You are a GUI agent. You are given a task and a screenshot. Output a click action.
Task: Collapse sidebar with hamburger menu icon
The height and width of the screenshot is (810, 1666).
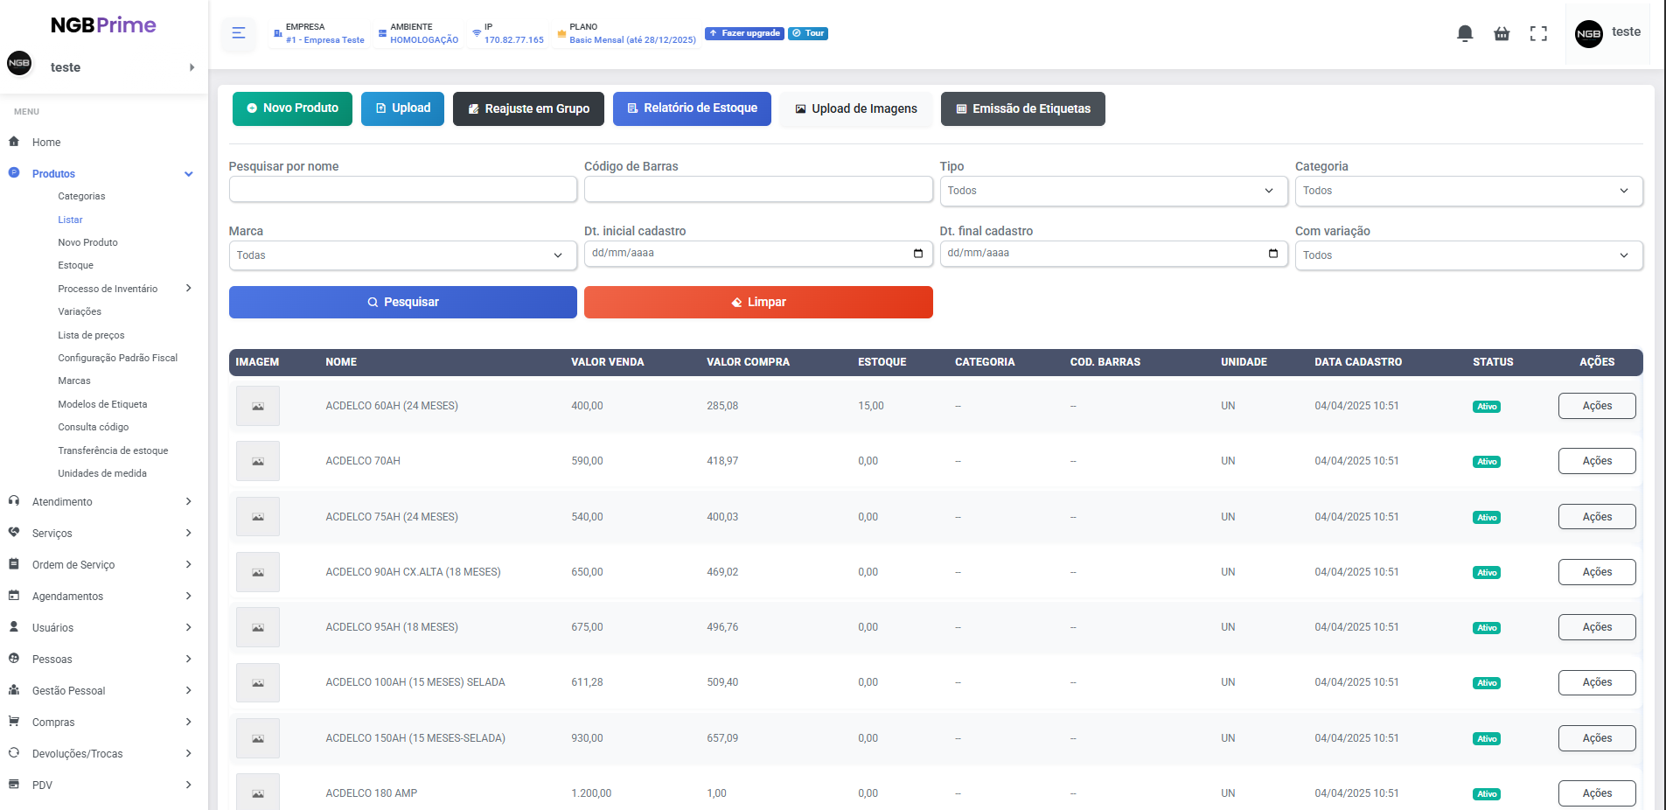click(239, 33)
